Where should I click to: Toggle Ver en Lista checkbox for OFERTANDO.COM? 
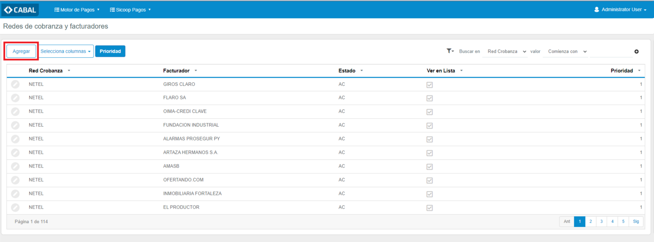point(429,181)
